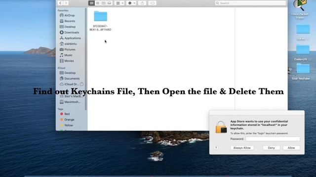
Task: Click the Finder sidebar scrollbar
Action: click(x=86, y=59)
